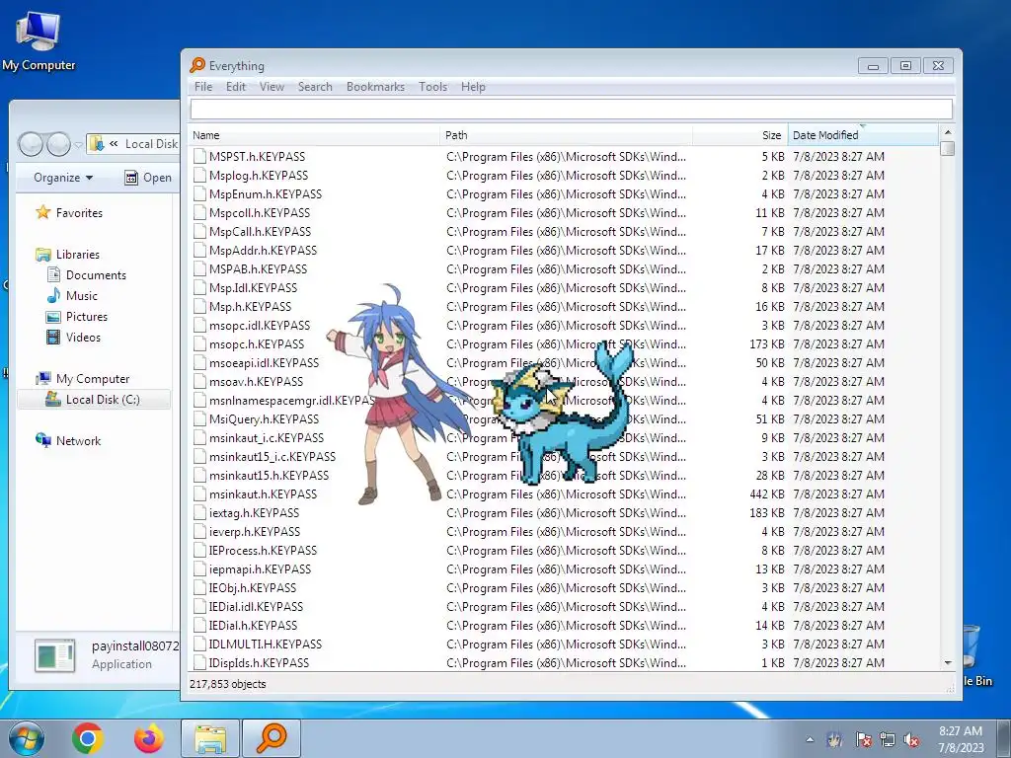Image resolution: width=1011 pixels, height=758 pixels.
Task: Open the File menu in Everything
Action: pyautogui.click(x=203, y=87)
